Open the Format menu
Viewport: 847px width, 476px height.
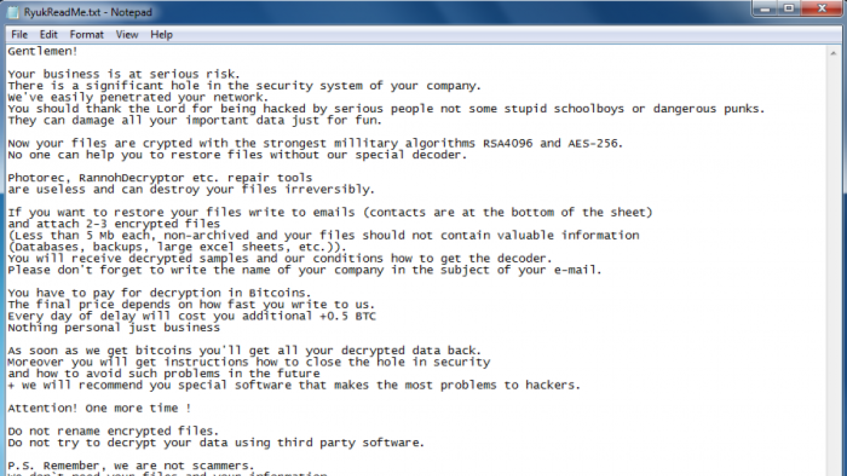click(x=86, y=34)
